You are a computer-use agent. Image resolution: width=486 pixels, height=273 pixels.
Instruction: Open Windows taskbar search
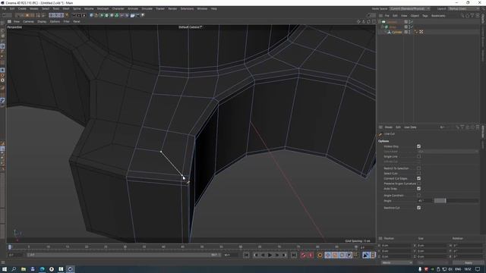click(14, 269)
